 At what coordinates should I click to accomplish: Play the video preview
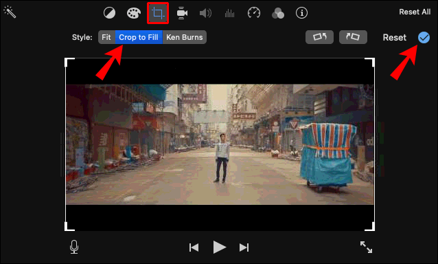[219, 247]
